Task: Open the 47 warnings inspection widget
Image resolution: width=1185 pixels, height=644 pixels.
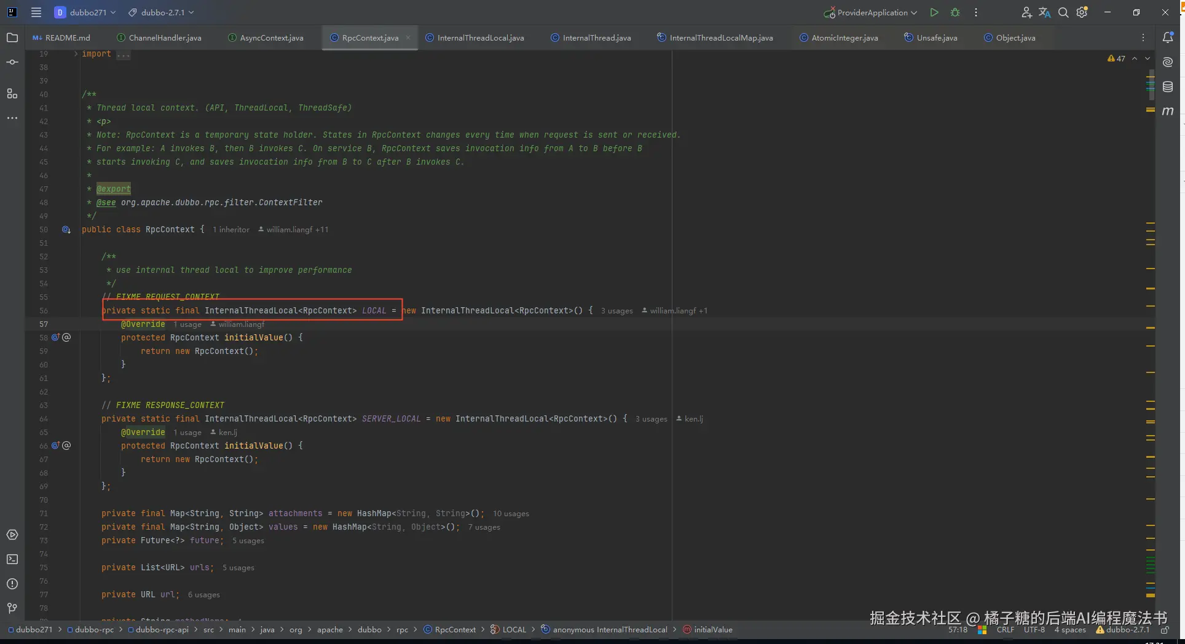Action: (1116, 58)
